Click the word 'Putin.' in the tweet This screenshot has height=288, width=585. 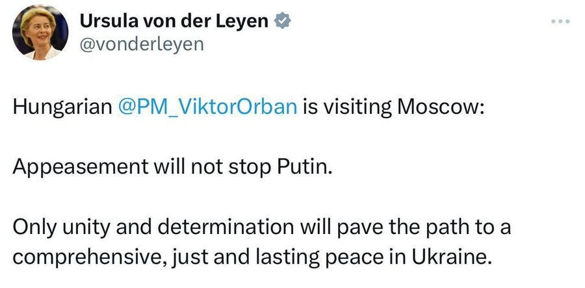click(x=304, y=167)
